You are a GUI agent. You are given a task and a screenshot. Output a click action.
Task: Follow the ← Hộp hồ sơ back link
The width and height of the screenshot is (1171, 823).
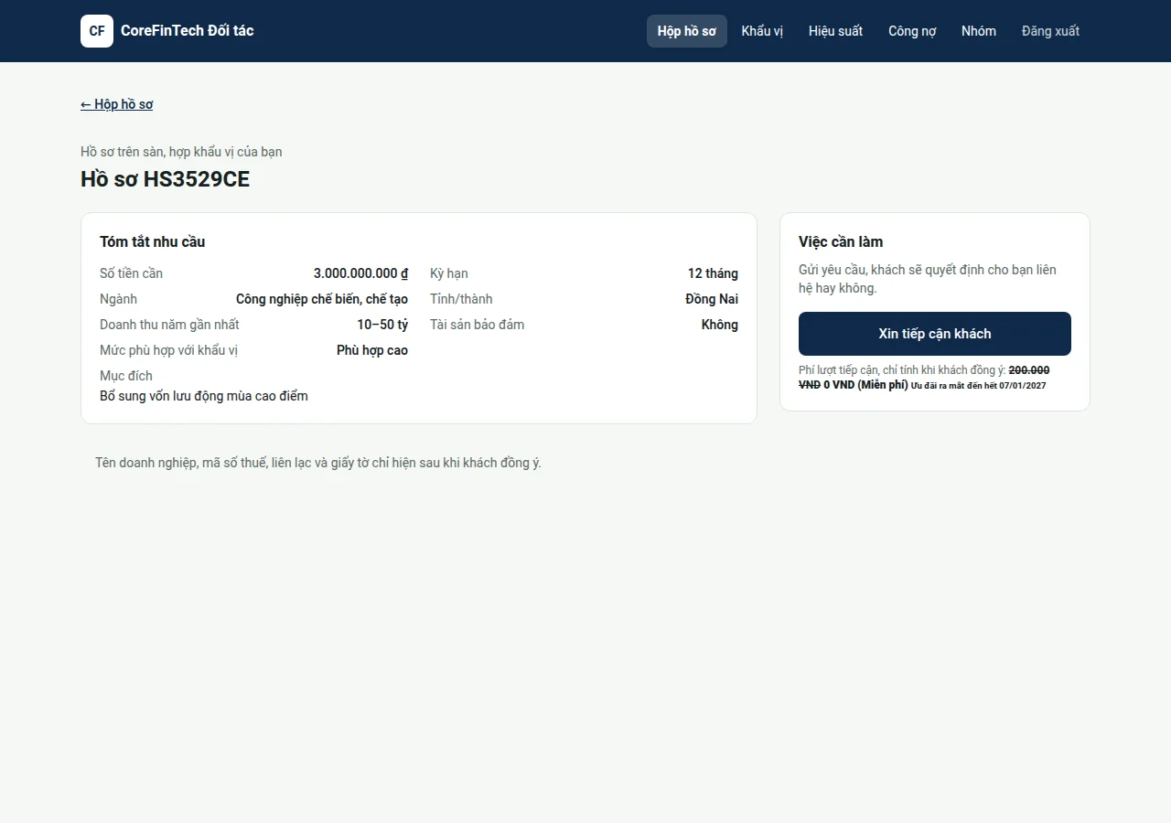(x=117, y=104)
